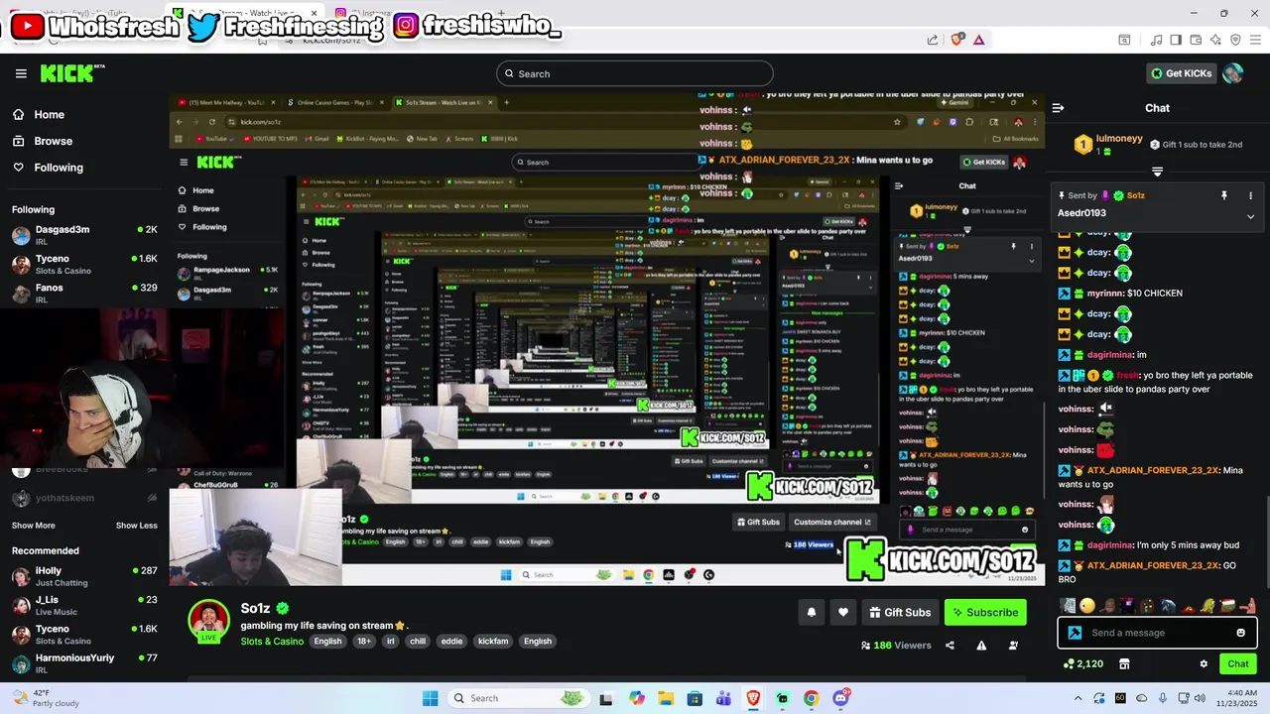Click Show Less in the sidebar
Screen dimensions: 1270x714
tap(136, 526)
